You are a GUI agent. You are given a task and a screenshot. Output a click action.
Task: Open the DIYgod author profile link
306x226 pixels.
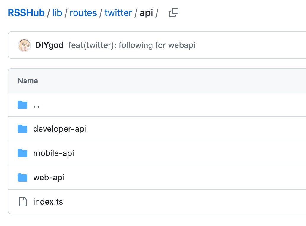click(x=49, y=45)
